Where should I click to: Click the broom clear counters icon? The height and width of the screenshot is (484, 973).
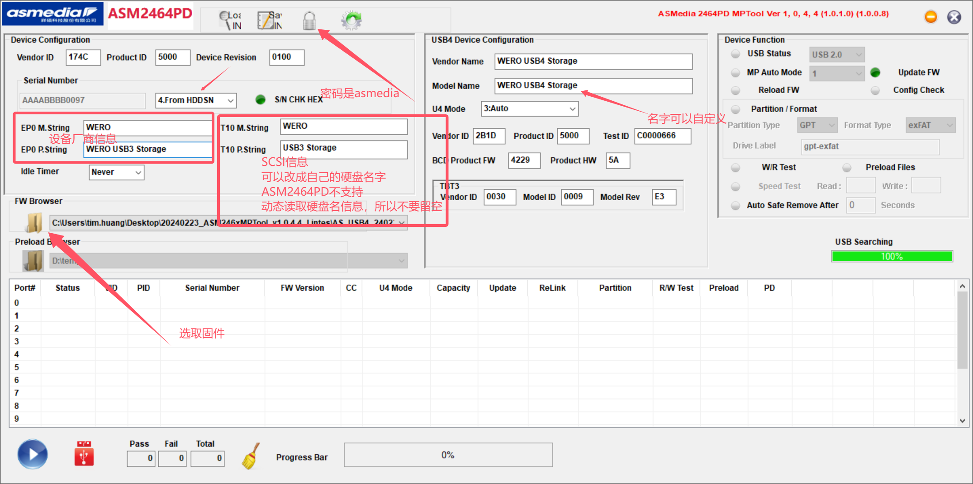[x=251, y=456]
